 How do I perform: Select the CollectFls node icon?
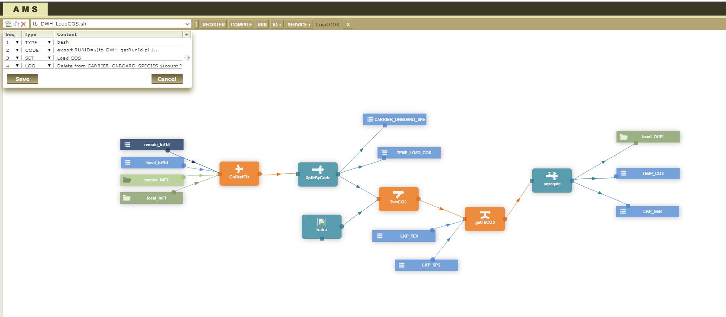239,169
